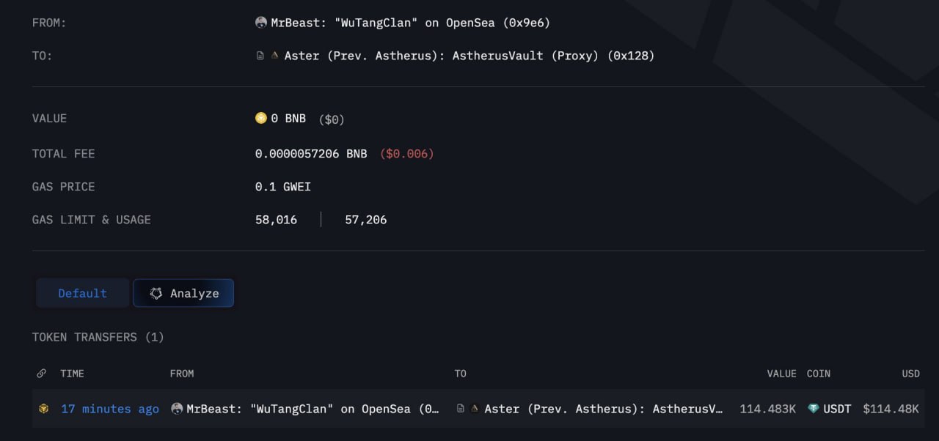Open the AstherusVault (Proxy) (0x128) address link
The image size is (939, 441).
(469, 56)
